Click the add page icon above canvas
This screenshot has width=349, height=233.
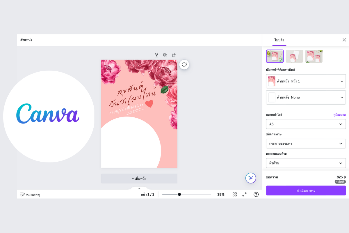[x=174, y=55]
